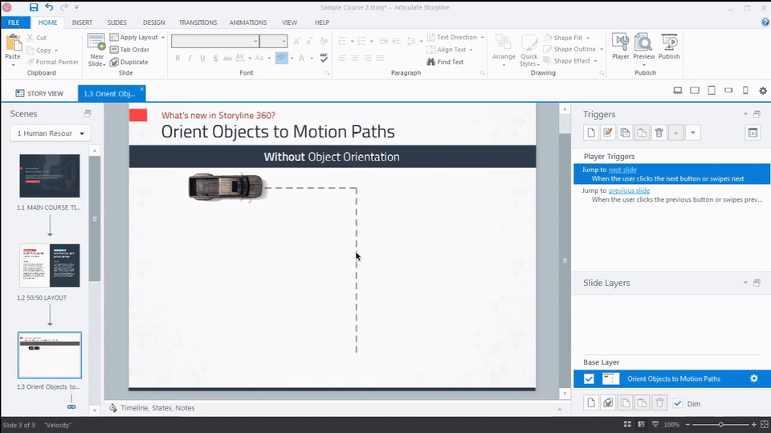This screenshot has height=433, width=771.
Task: Open the FILE menu
Action: point(14,22)
